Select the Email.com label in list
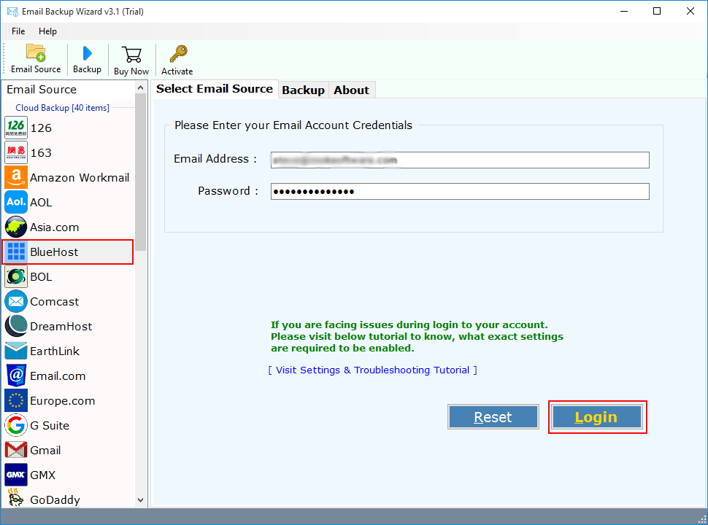Image resolution: width=708 pixels, height=525 pixels. 58,376
